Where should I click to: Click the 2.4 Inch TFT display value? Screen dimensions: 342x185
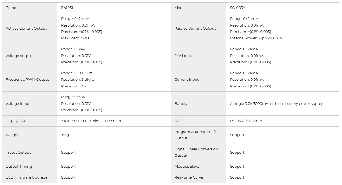point(91,121)
